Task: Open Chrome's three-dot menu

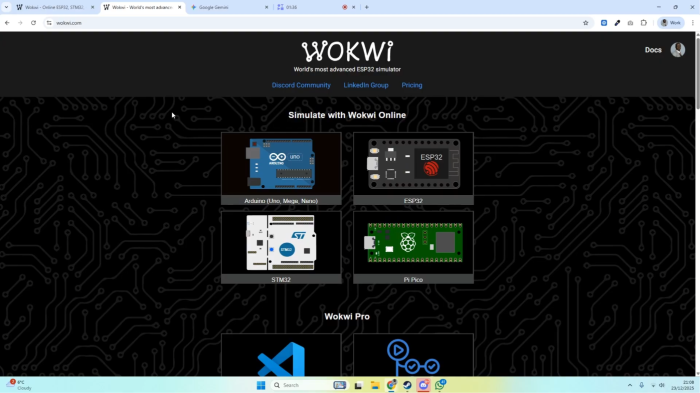Action: (x=692, y=23)
